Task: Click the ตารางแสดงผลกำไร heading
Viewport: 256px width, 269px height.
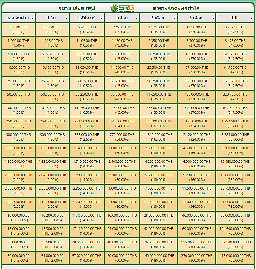Action: pos(176,8)
